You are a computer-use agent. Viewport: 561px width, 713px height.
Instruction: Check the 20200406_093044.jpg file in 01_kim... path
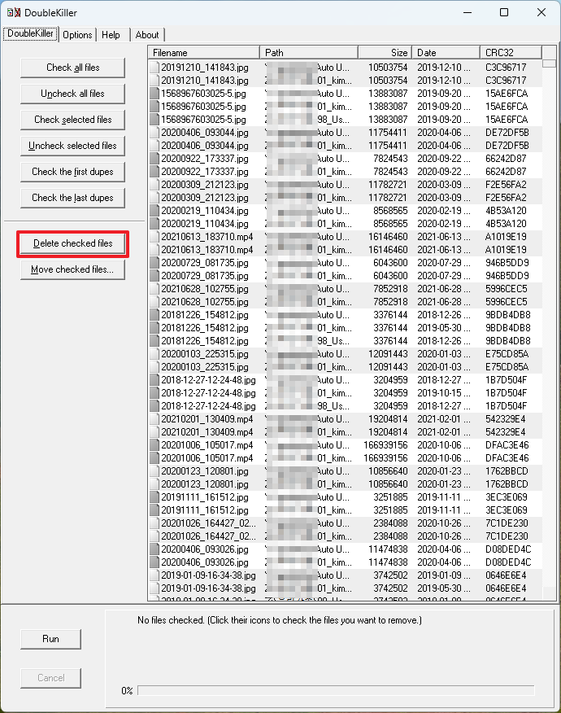click(154, 146)
